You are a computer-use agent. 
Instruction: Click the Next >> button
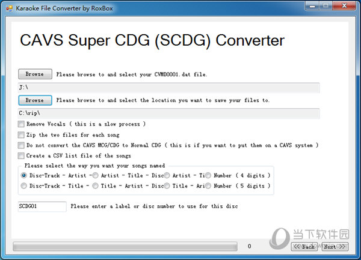pyautogui.click(x=335, y=247)
